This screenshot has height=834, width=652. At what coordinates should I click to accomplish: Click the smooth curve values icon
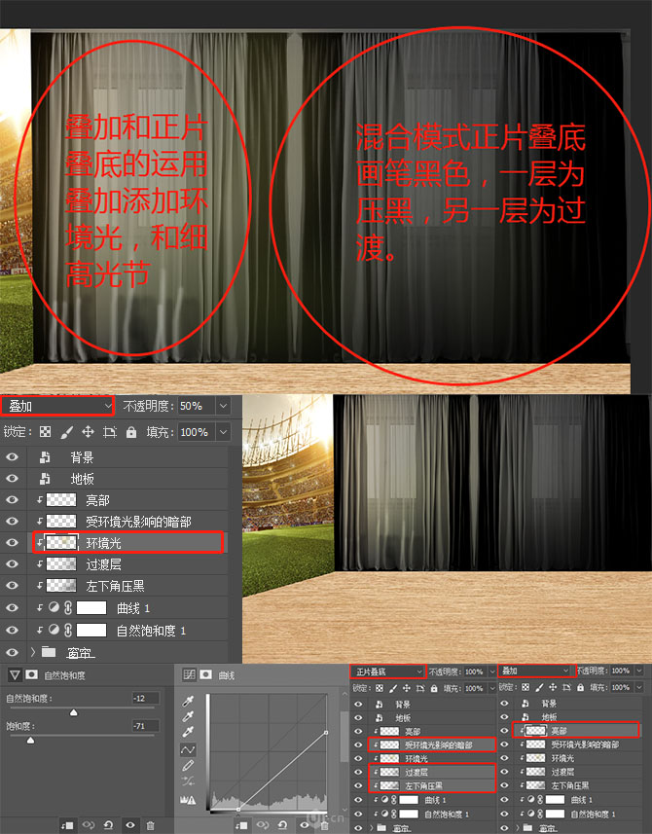point(188,780)
